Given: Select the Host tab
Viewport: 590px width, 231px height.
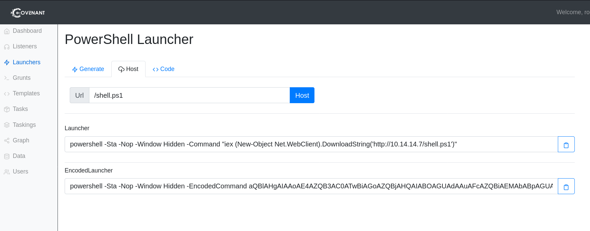Looking at the screenshot, I should pyautogui.click(x=128, y=69).
